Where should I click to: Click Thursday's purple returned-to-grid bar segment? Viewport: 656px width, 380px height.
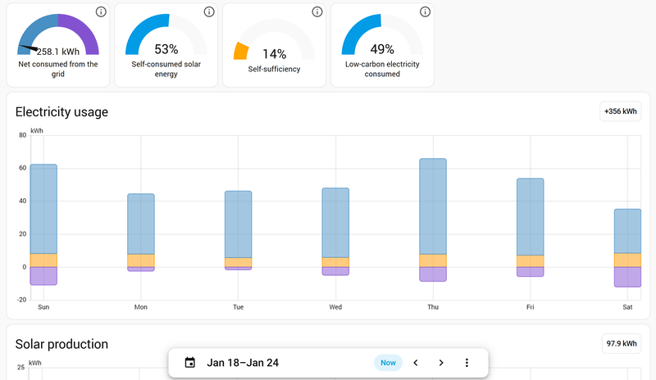[433, 274]
